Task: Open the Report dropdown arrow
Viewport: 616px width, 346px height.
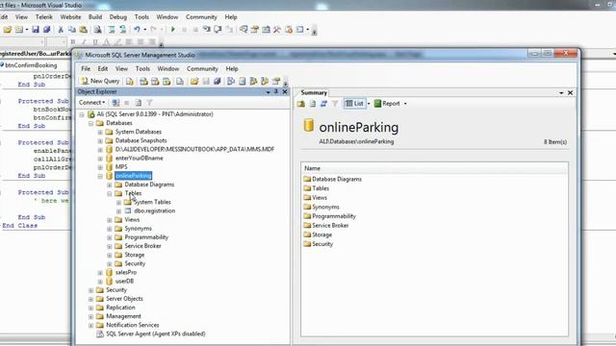Action: pos(405,104)
